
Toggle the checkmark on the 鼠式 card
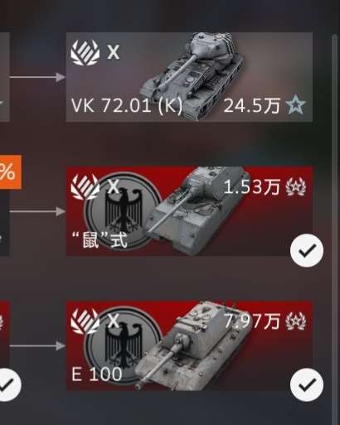pyautogui.click(x=307, y=250)
